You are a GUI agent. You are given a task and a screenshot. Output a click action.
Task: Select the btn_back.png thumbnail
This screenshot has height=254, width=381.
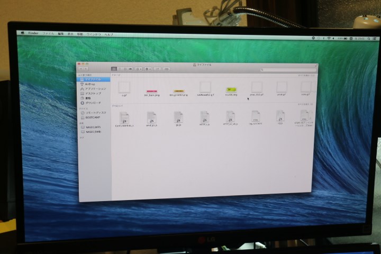click(152, 92)
